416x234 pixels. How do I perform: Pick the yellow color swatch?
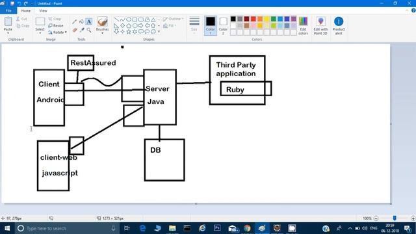(266, 19)
